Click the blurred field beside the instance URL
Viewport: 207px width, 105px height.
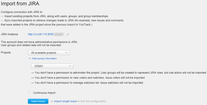coord(60,34)
